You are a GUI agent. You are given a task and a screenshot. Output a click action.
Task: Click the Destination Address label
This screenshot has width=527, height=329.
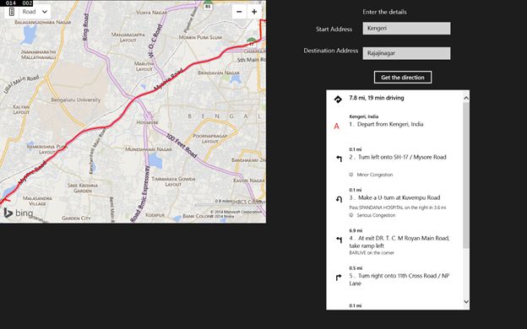pos(331,51)
